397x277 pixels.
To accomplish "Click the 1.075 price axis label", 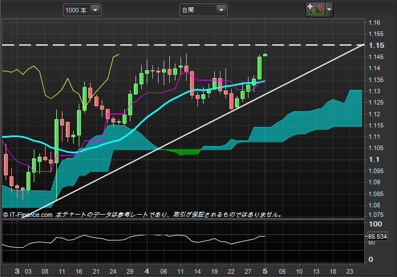I will (x=376, y=215).
